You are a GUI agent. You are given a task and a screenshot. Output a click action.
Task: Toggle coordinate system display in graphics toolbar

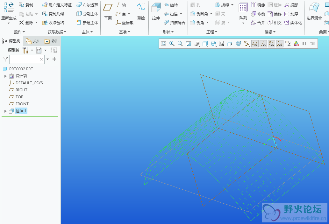coord(280,44)
